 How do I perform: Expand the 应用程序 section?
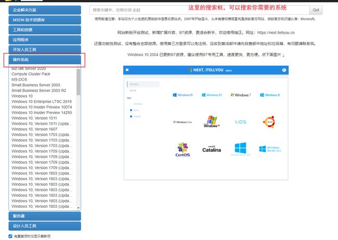coord(45,39)
